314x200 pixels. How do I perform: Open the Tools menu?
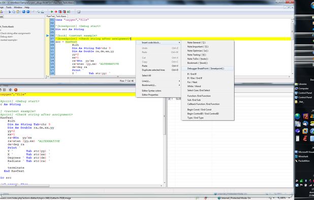coord(9,8)
